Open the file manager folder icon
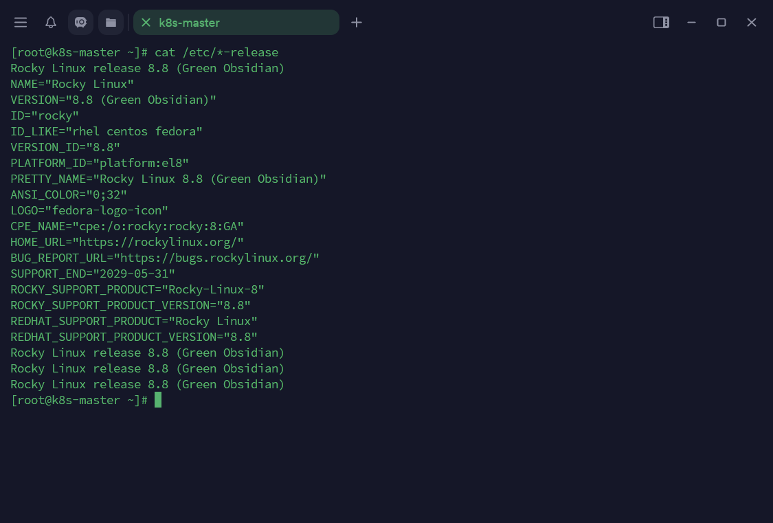Viewport: 773px width, 523px height. point(111,23)
